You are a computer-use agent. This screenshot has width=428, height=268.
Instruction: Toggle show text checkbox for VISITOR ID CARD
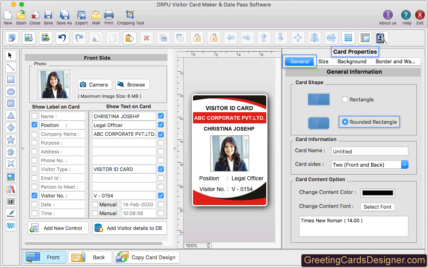[161, 169]
